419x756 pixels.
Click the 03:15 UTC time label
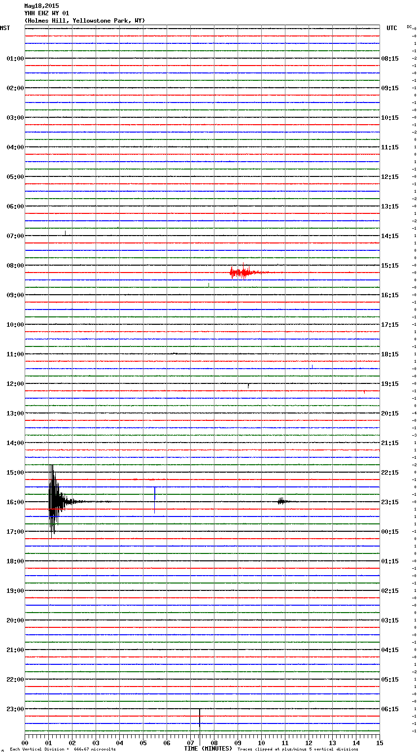pos(390,620)
